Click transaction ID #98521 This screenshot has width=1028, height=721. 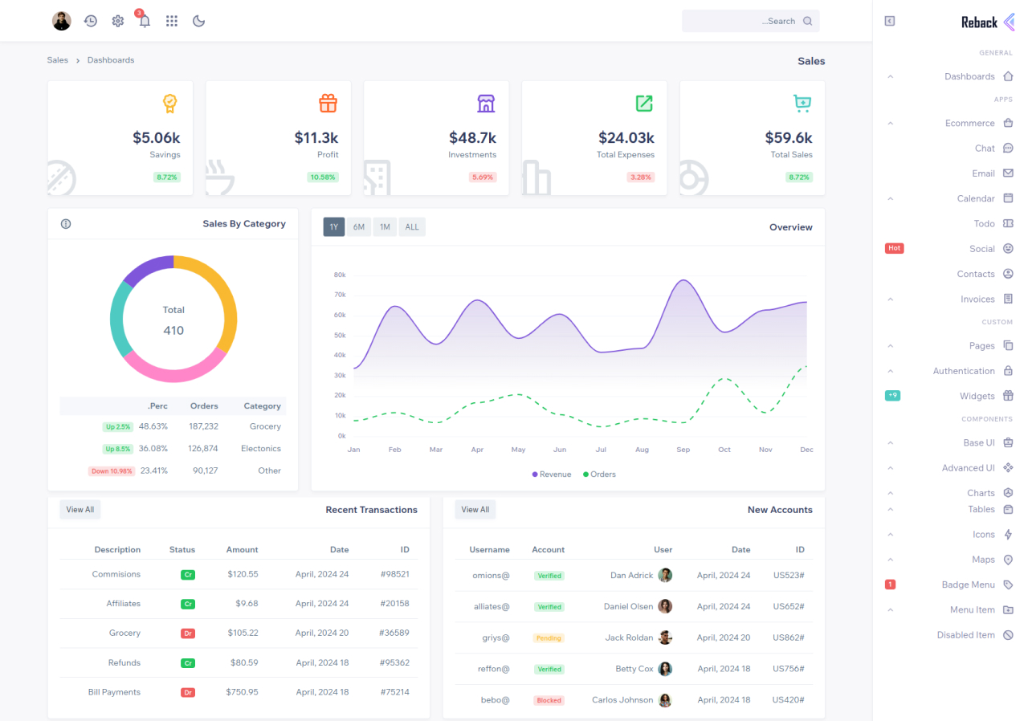coord(394,574)
